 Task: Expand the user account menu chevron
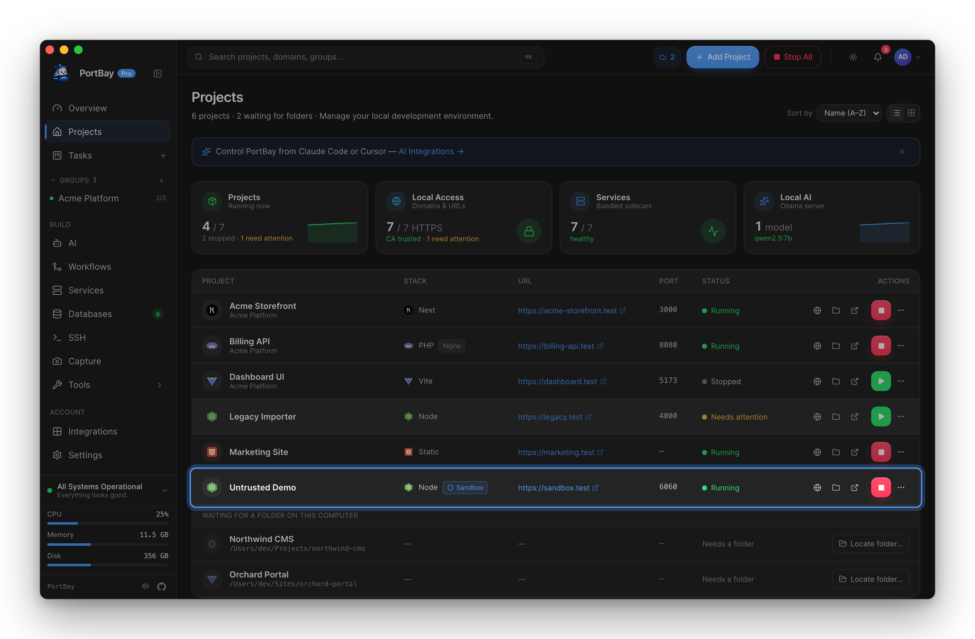(x=918, y=57)
